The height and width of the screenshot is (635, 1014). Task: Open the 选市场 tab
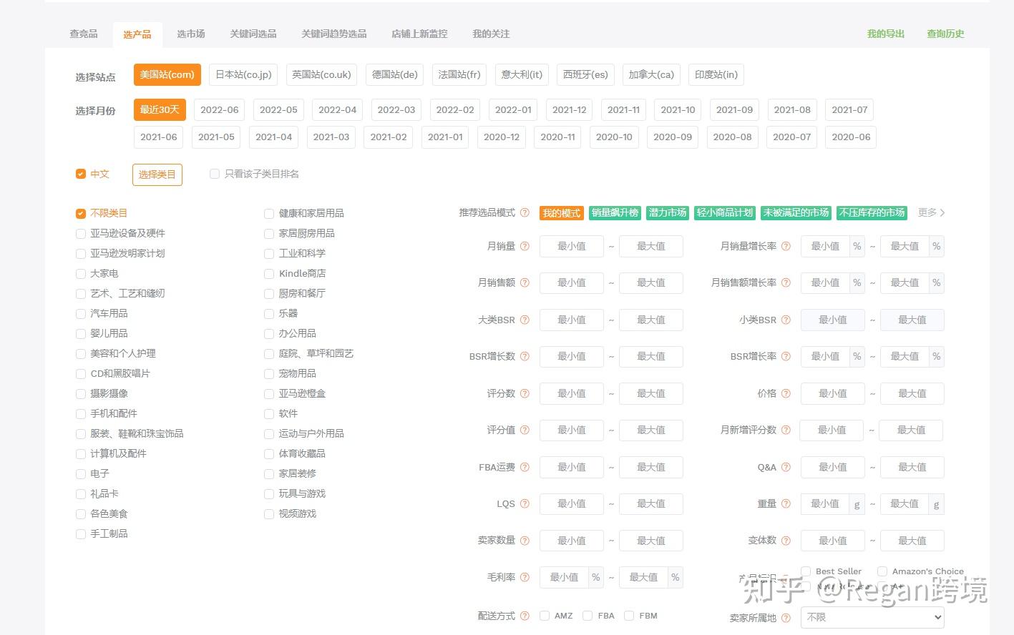191,34
